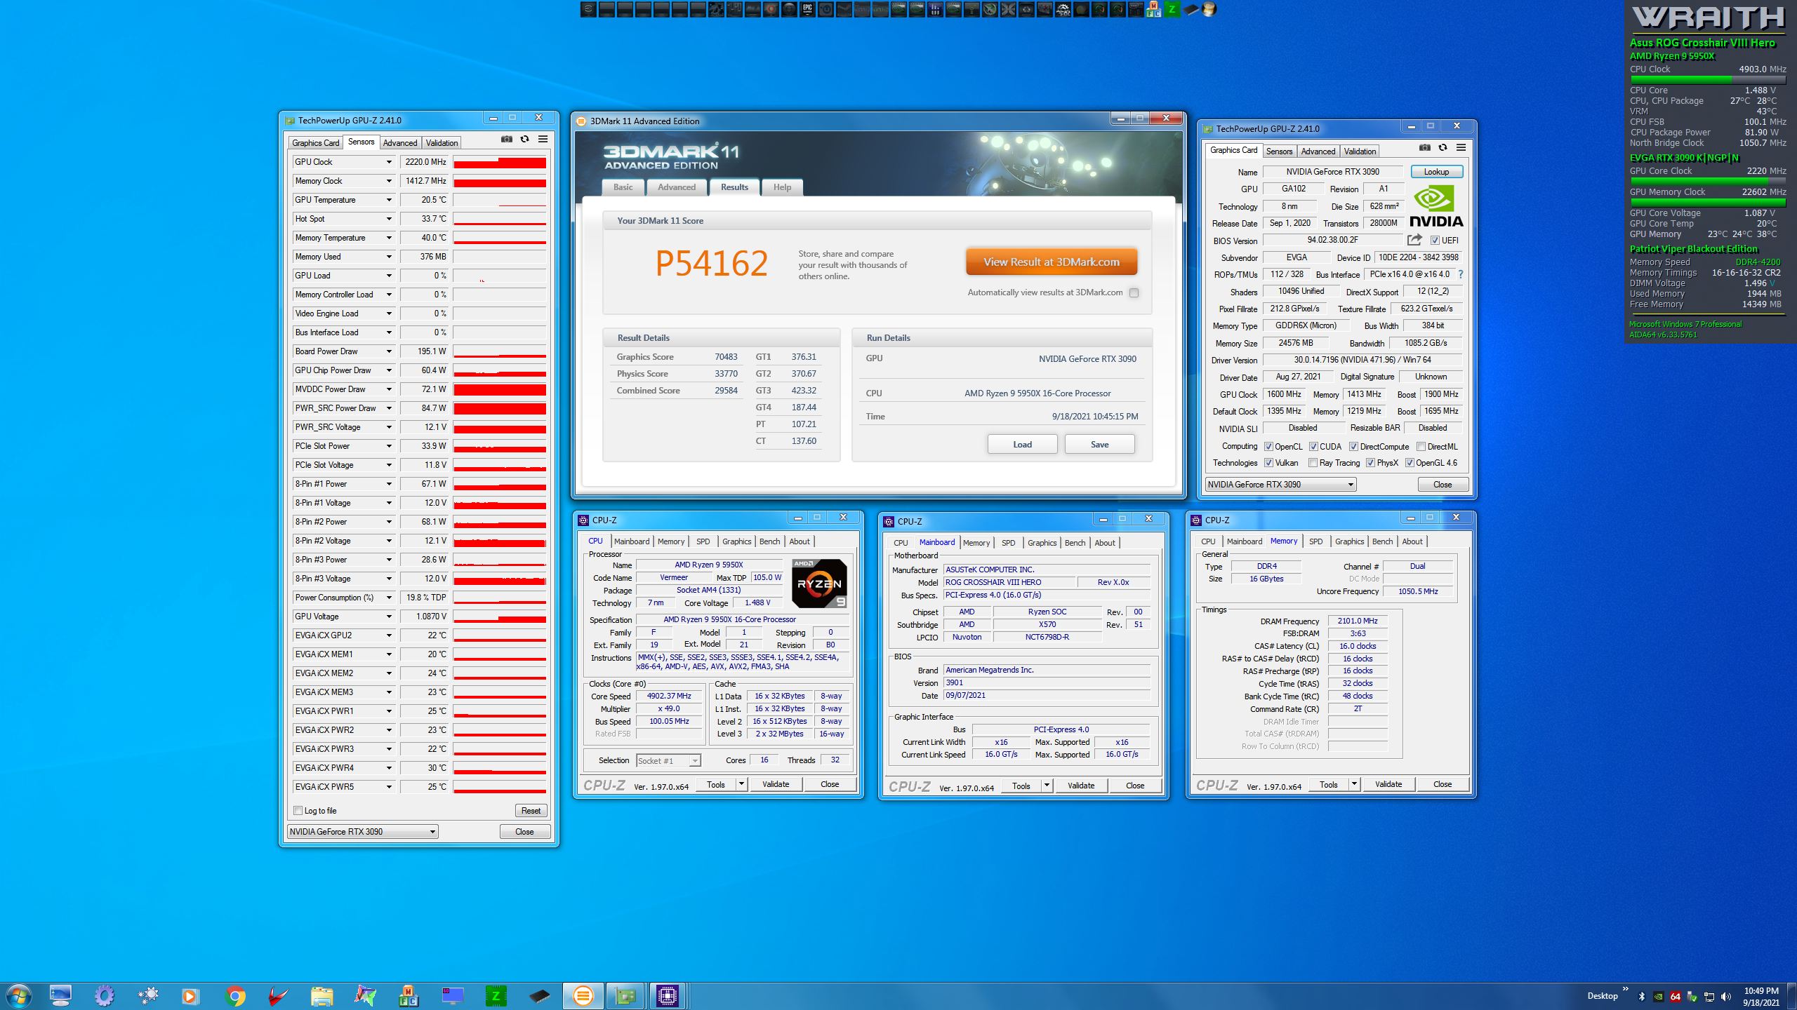Click the refresh icon in GPU-Z Sensors window
Viewport: 1797px width, 1010px height.
[524, 140]
